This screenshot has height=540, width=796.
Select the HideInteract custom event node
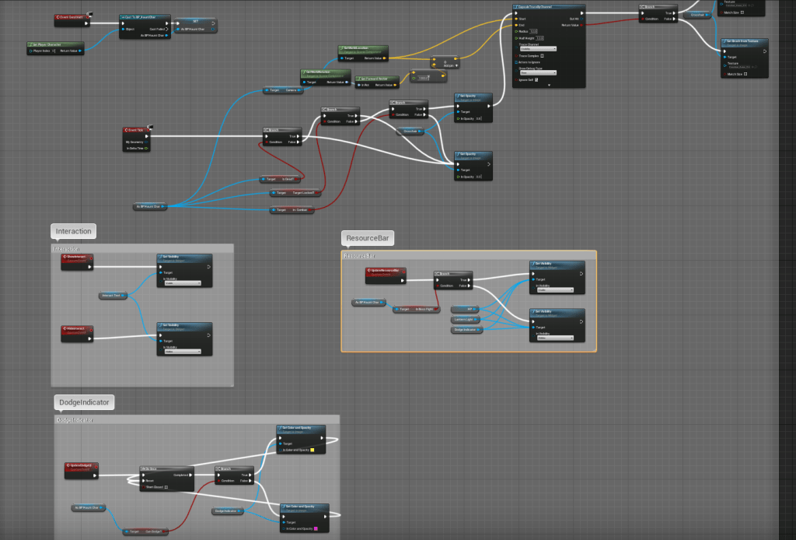click(x=77, y=330)
